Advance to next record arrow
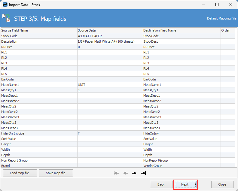This screenshot has width=238, height=191. 134,173
